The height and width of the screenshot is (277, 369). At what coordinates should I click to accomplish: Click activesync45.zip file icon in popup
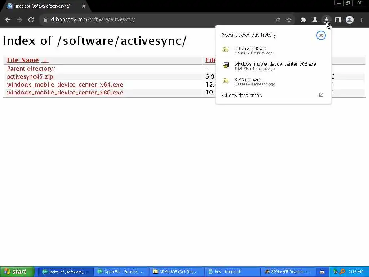tap(226, 50)
